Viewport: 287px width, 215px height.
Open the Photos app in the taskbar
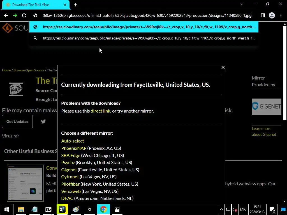pos(117,209)
